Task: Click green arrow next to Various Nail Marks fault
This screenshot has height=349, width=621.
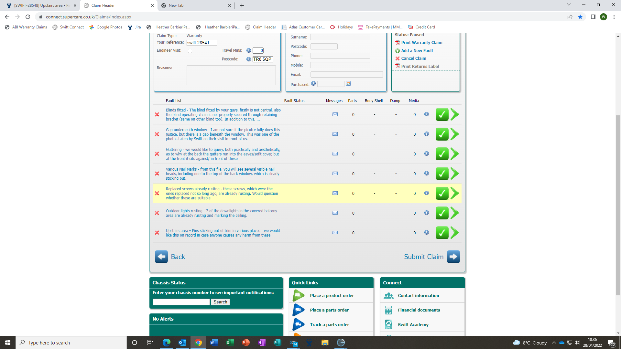Action: pyautogui.click(x=455, y=174)
